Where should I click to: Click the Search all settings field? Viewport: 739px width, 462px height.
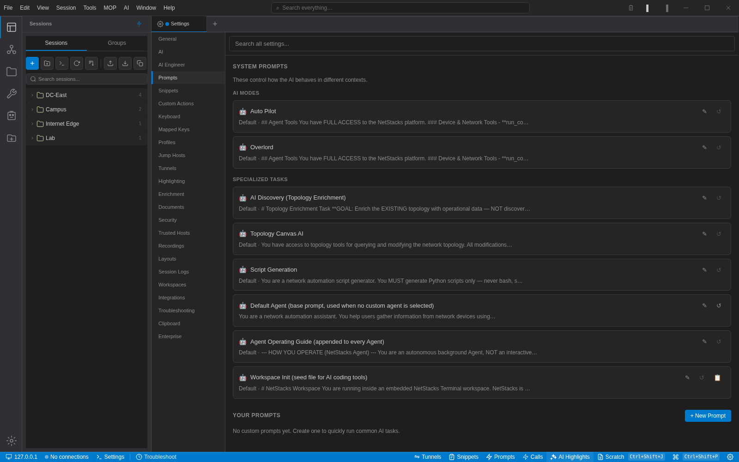482,44
